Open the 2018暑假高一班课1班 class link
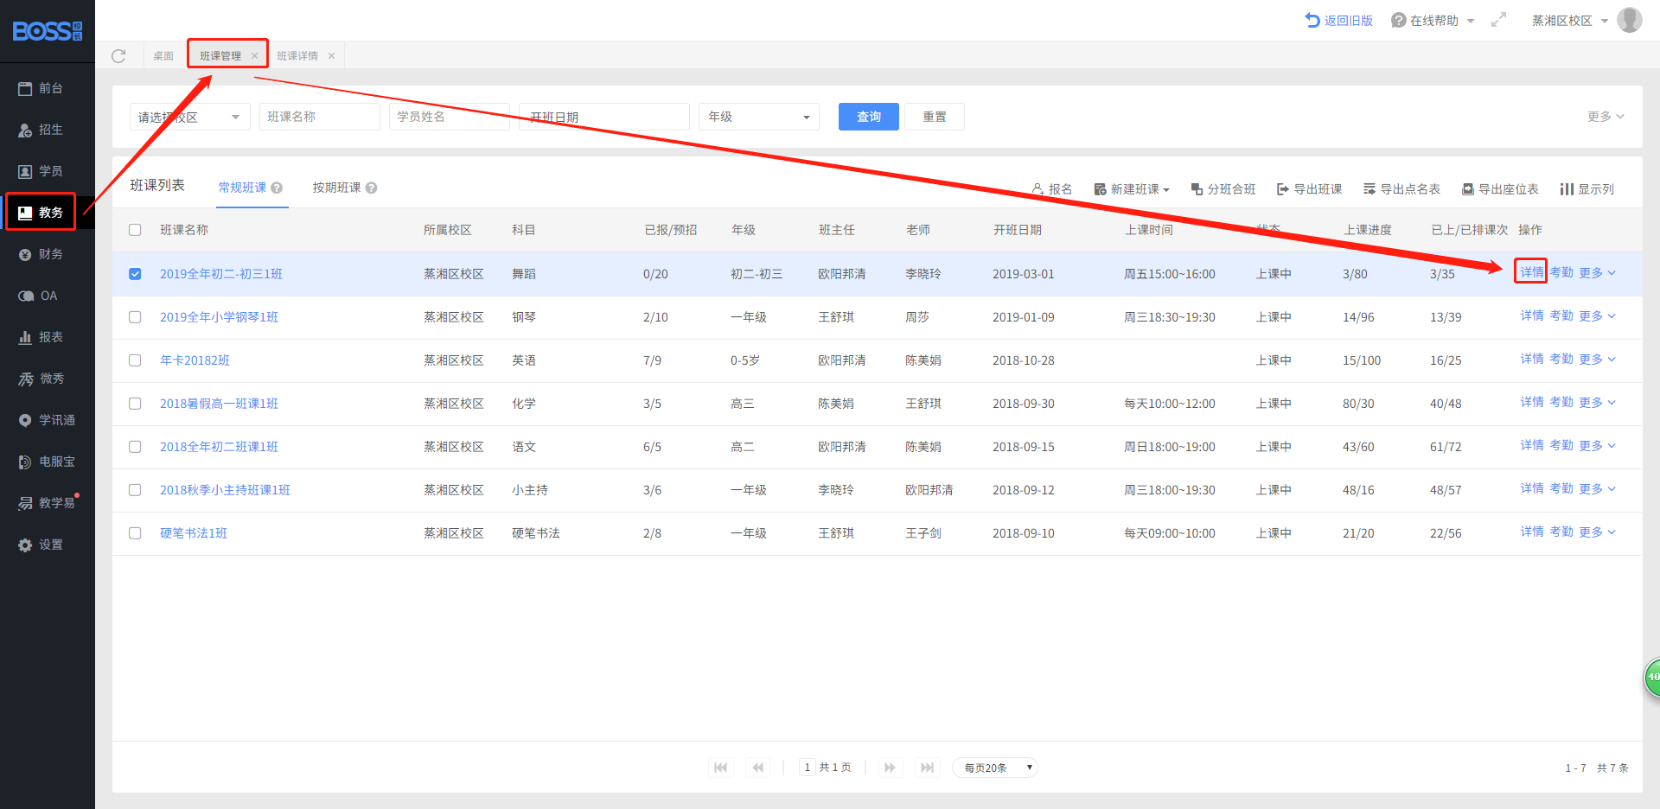1660x809 pixels. click(219, 404)
